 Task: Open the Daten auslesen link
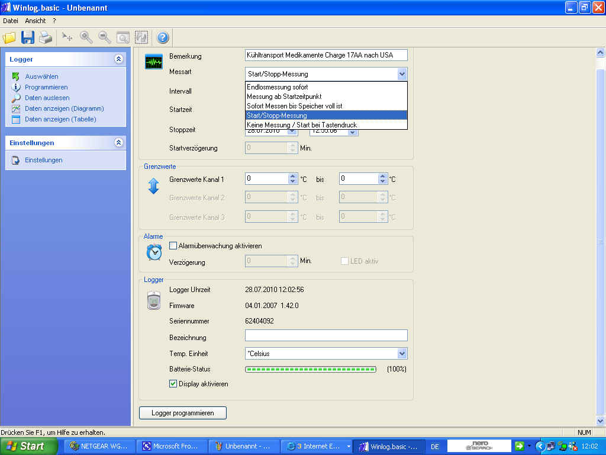pos(47,98)
